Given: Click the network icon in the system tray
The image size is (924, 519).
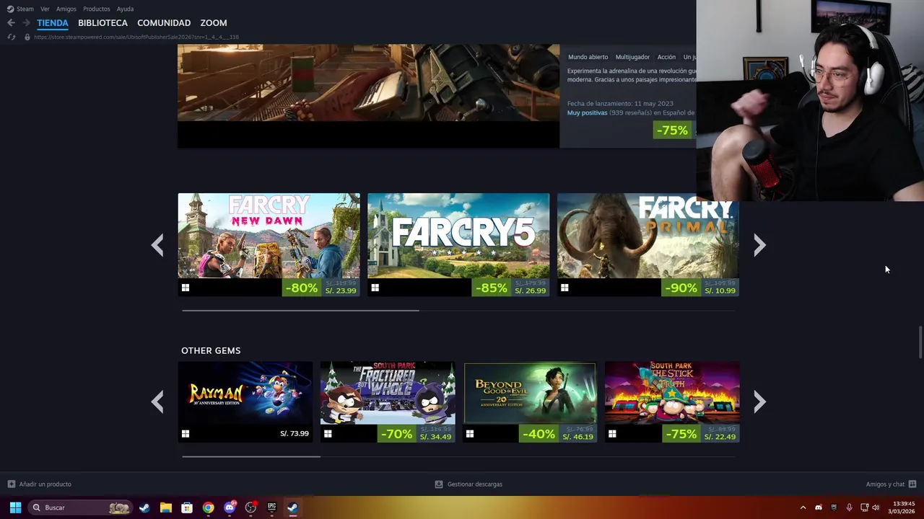Looking at the screenshot, I should click(x=864, y=507).
